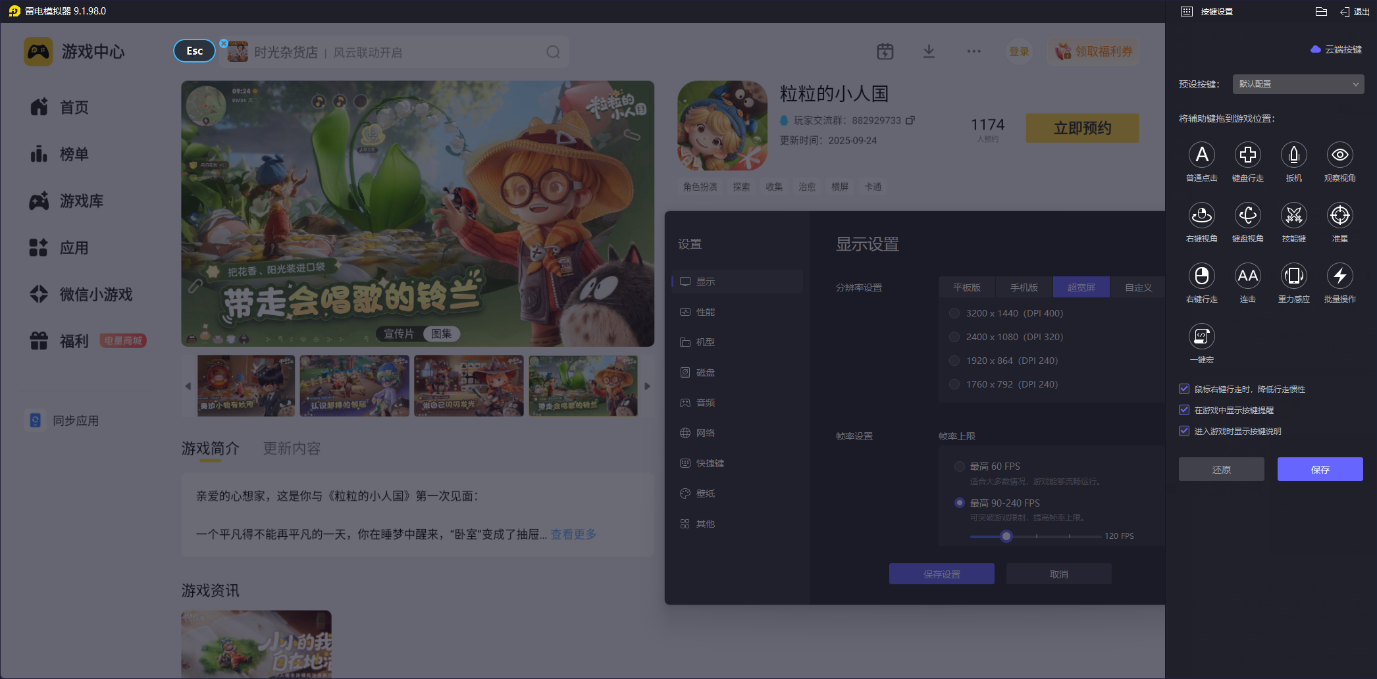Viewport: 1377px width, 679px height.
Task: Click 取消 in display settings
Action: pyautogui.click(x=1058, y=574)
